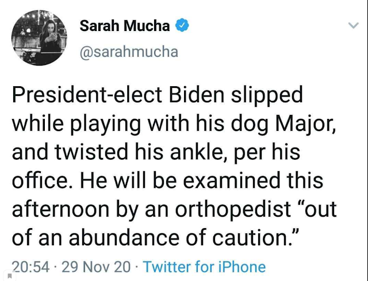Click the 29 Nov 20 date
The image size is (368, 281).
96,267
